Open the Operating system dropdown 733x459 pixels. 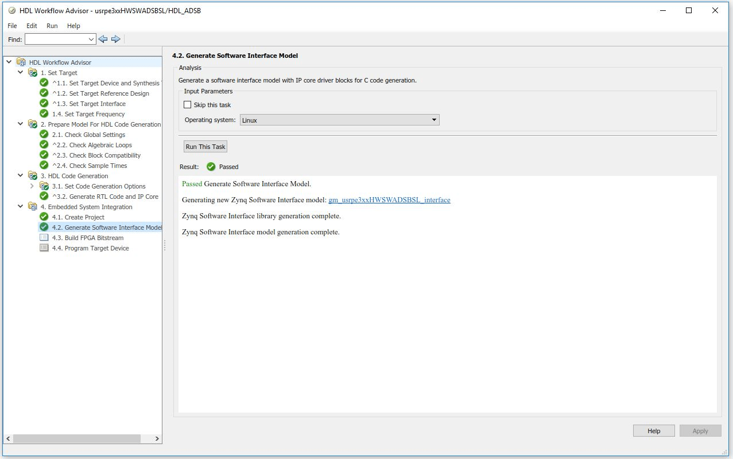(339, 120)
